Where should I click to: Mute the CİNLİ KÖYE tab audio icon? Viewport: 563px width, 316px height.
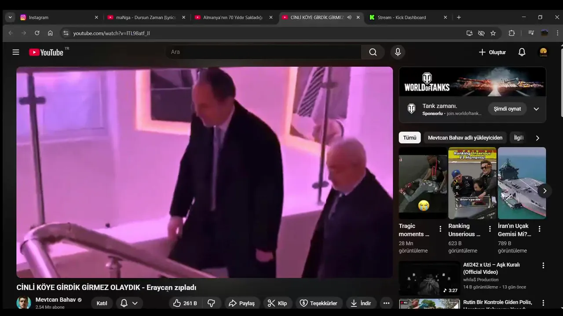click(x=349, y=18)
